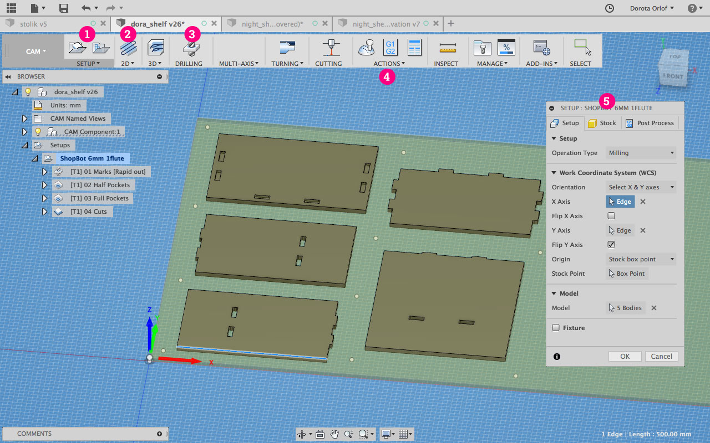Open the Job Status clock icon

(x=609, y=8)
